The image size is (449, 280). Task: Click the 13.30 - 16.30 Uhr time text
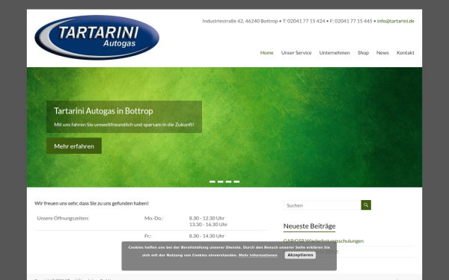208,225
